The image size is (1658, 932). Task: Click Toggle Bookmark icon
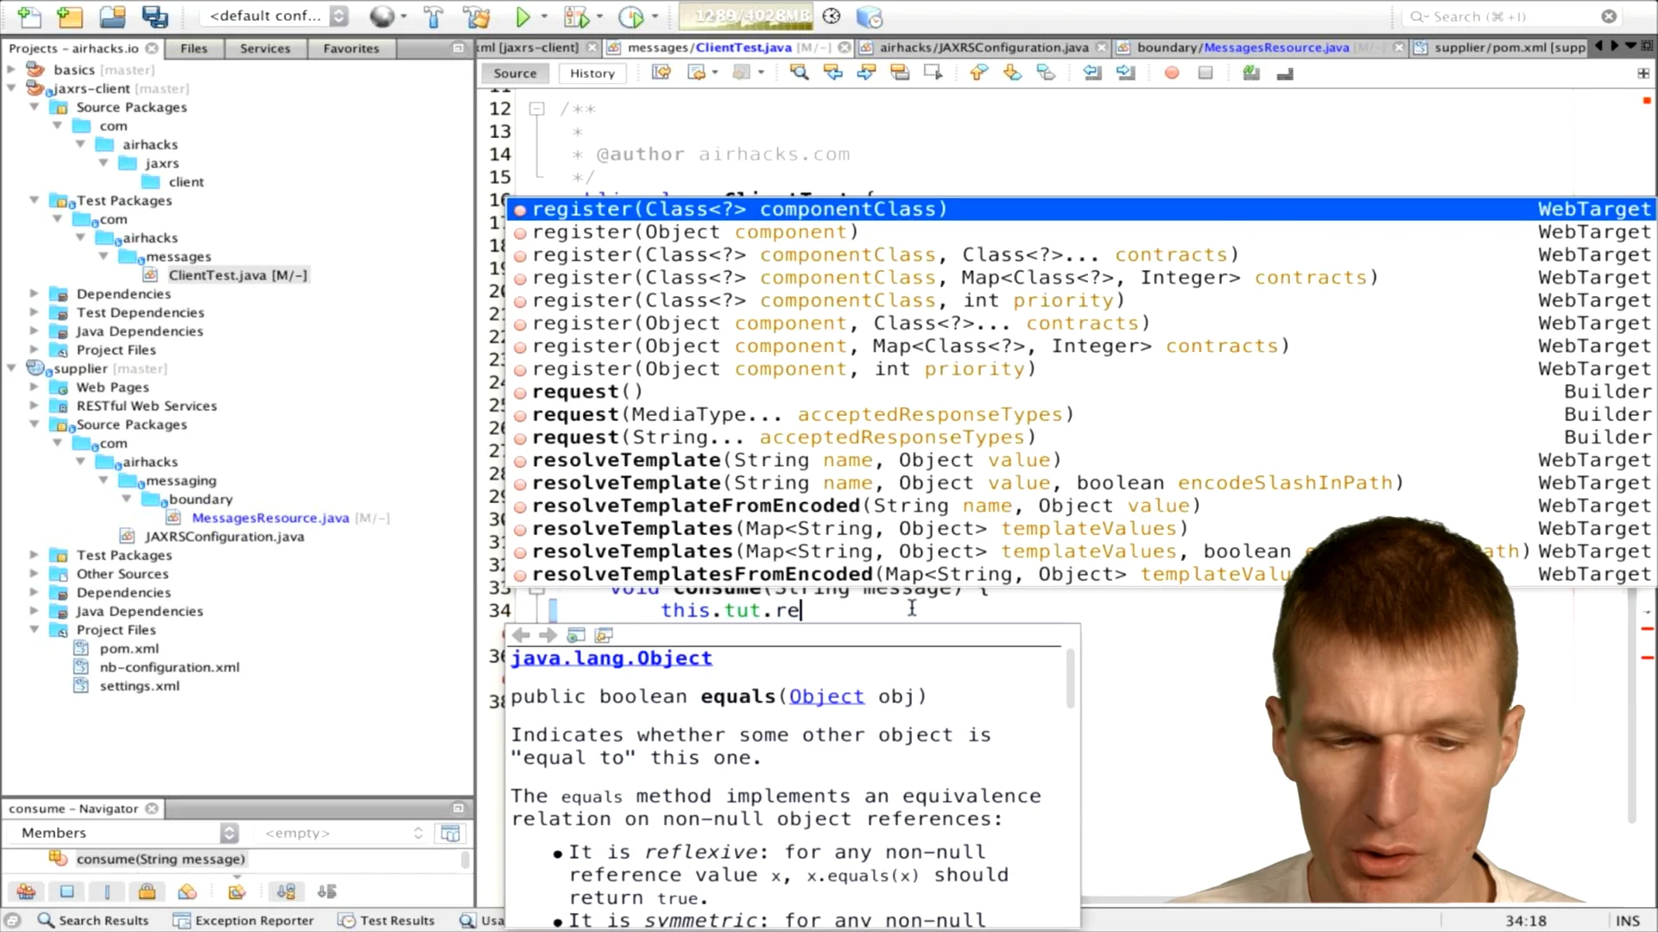coord(1046,73)
